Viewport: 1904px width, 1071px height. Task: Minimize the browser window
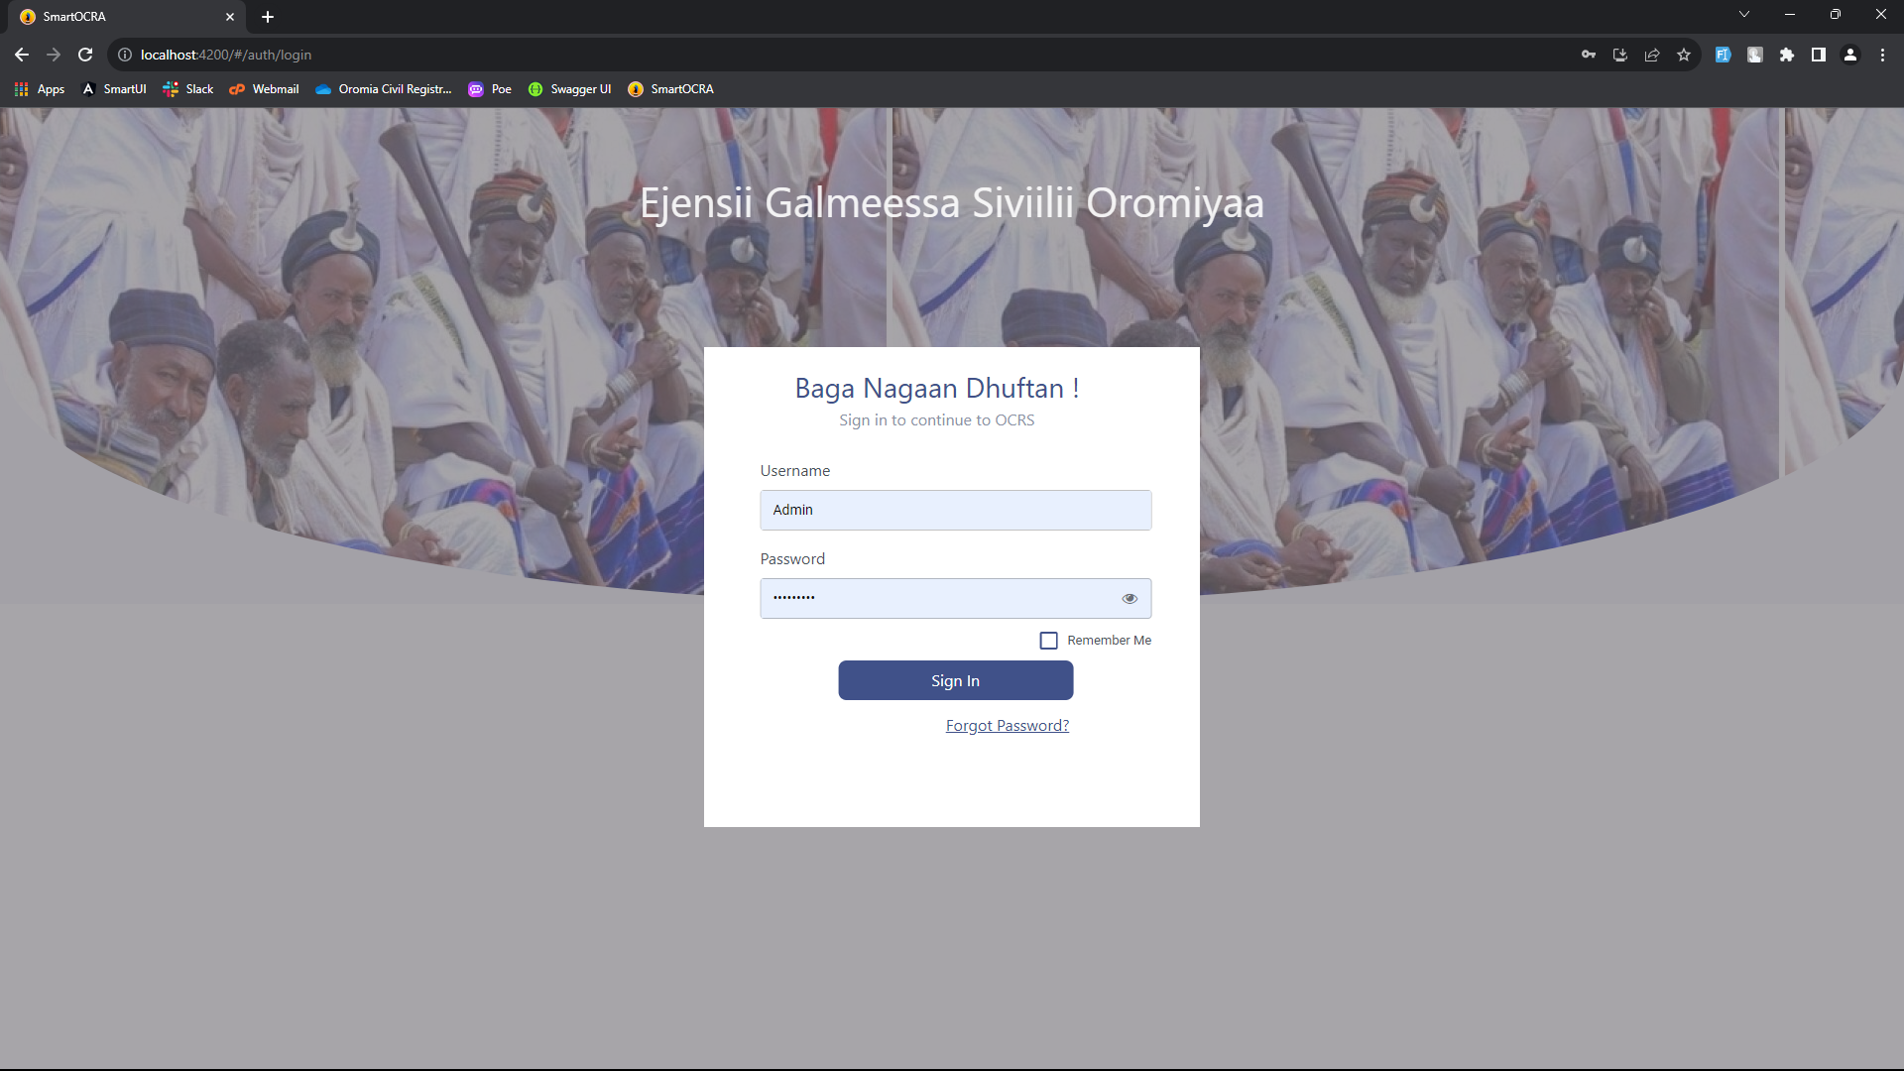1790,14
